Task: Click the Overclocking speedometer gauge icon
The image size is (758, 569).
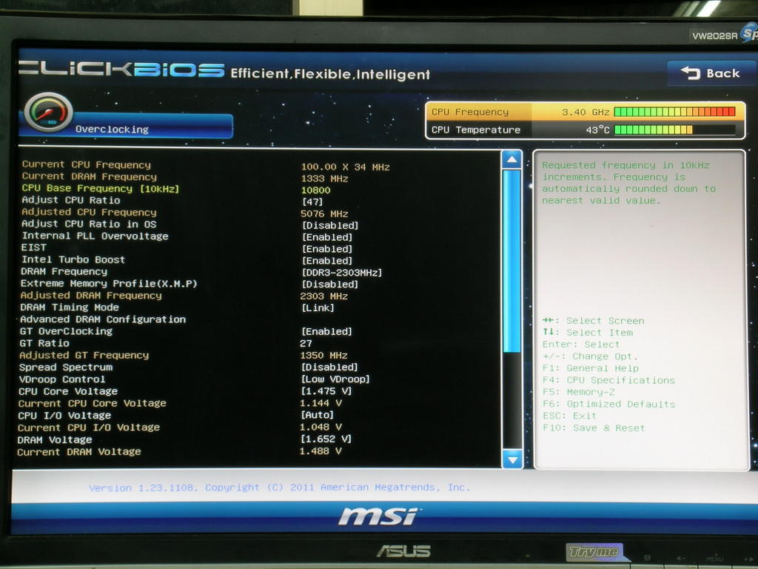Action: [48, 113]
